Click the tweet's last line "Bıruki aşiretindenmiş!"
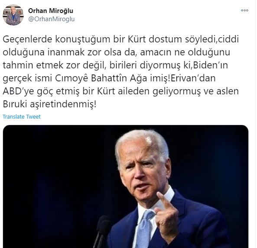 point(49,104)
